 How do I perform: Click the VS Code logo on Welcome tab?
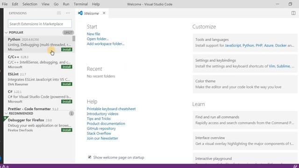coord(80,13)
